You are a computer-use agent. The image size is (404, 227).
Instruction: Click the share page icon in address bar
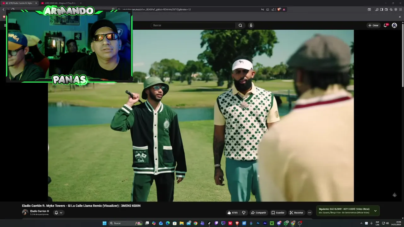click(x=273, y=9)
